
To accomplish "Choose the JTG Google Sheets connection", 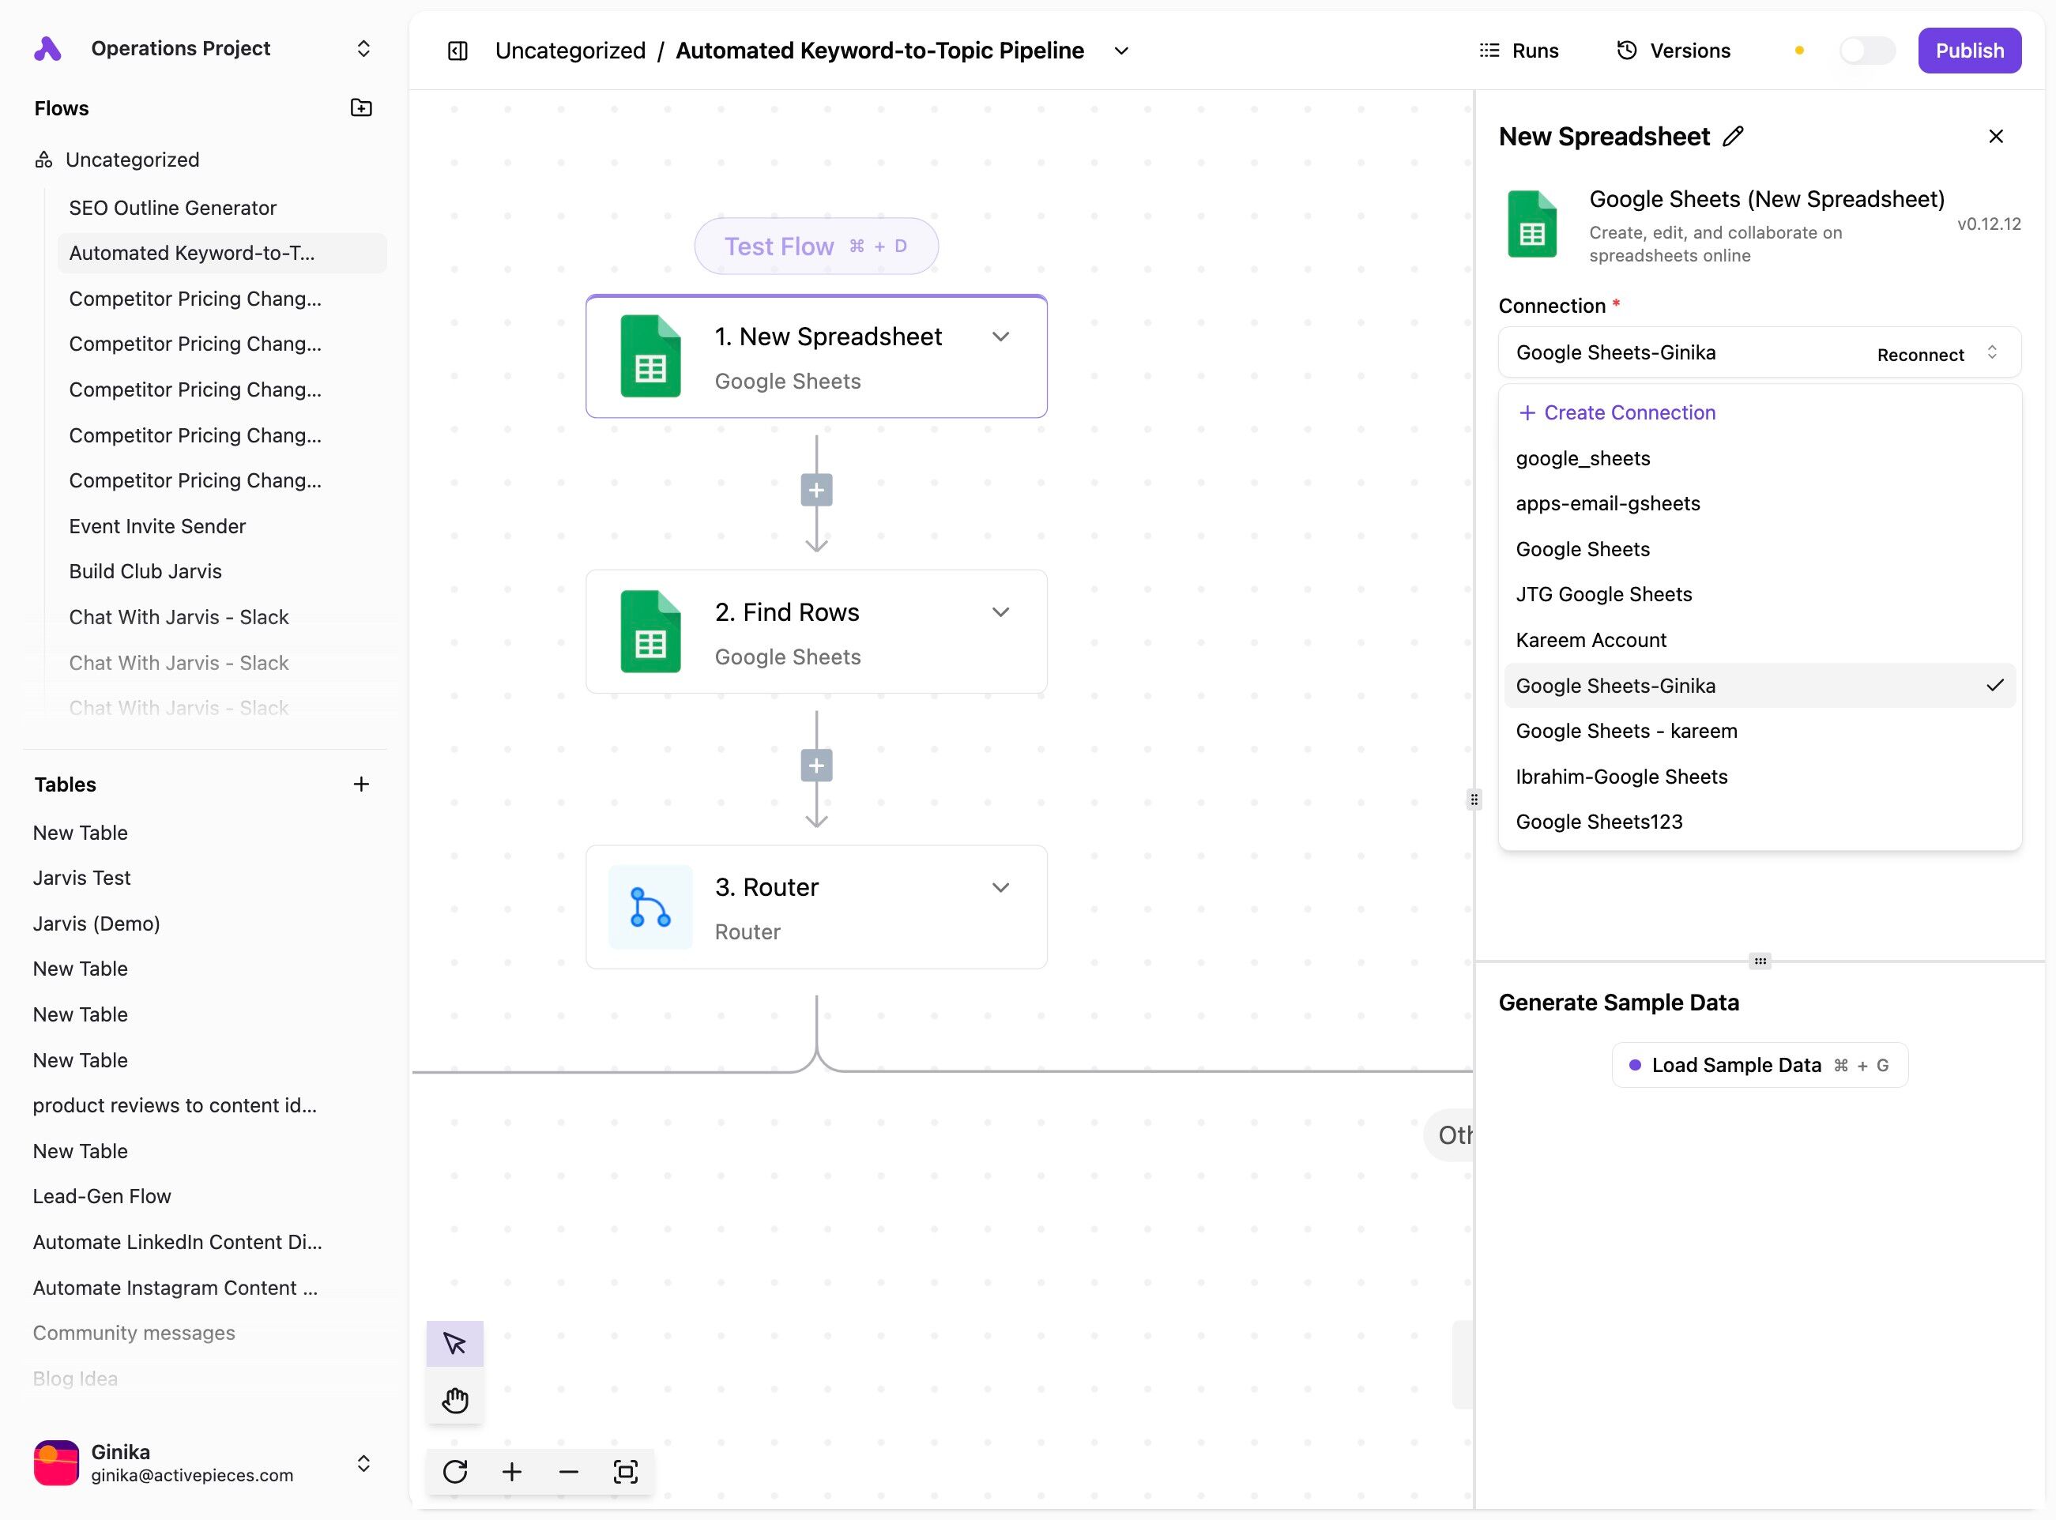I will click(x=1603, y=594).
